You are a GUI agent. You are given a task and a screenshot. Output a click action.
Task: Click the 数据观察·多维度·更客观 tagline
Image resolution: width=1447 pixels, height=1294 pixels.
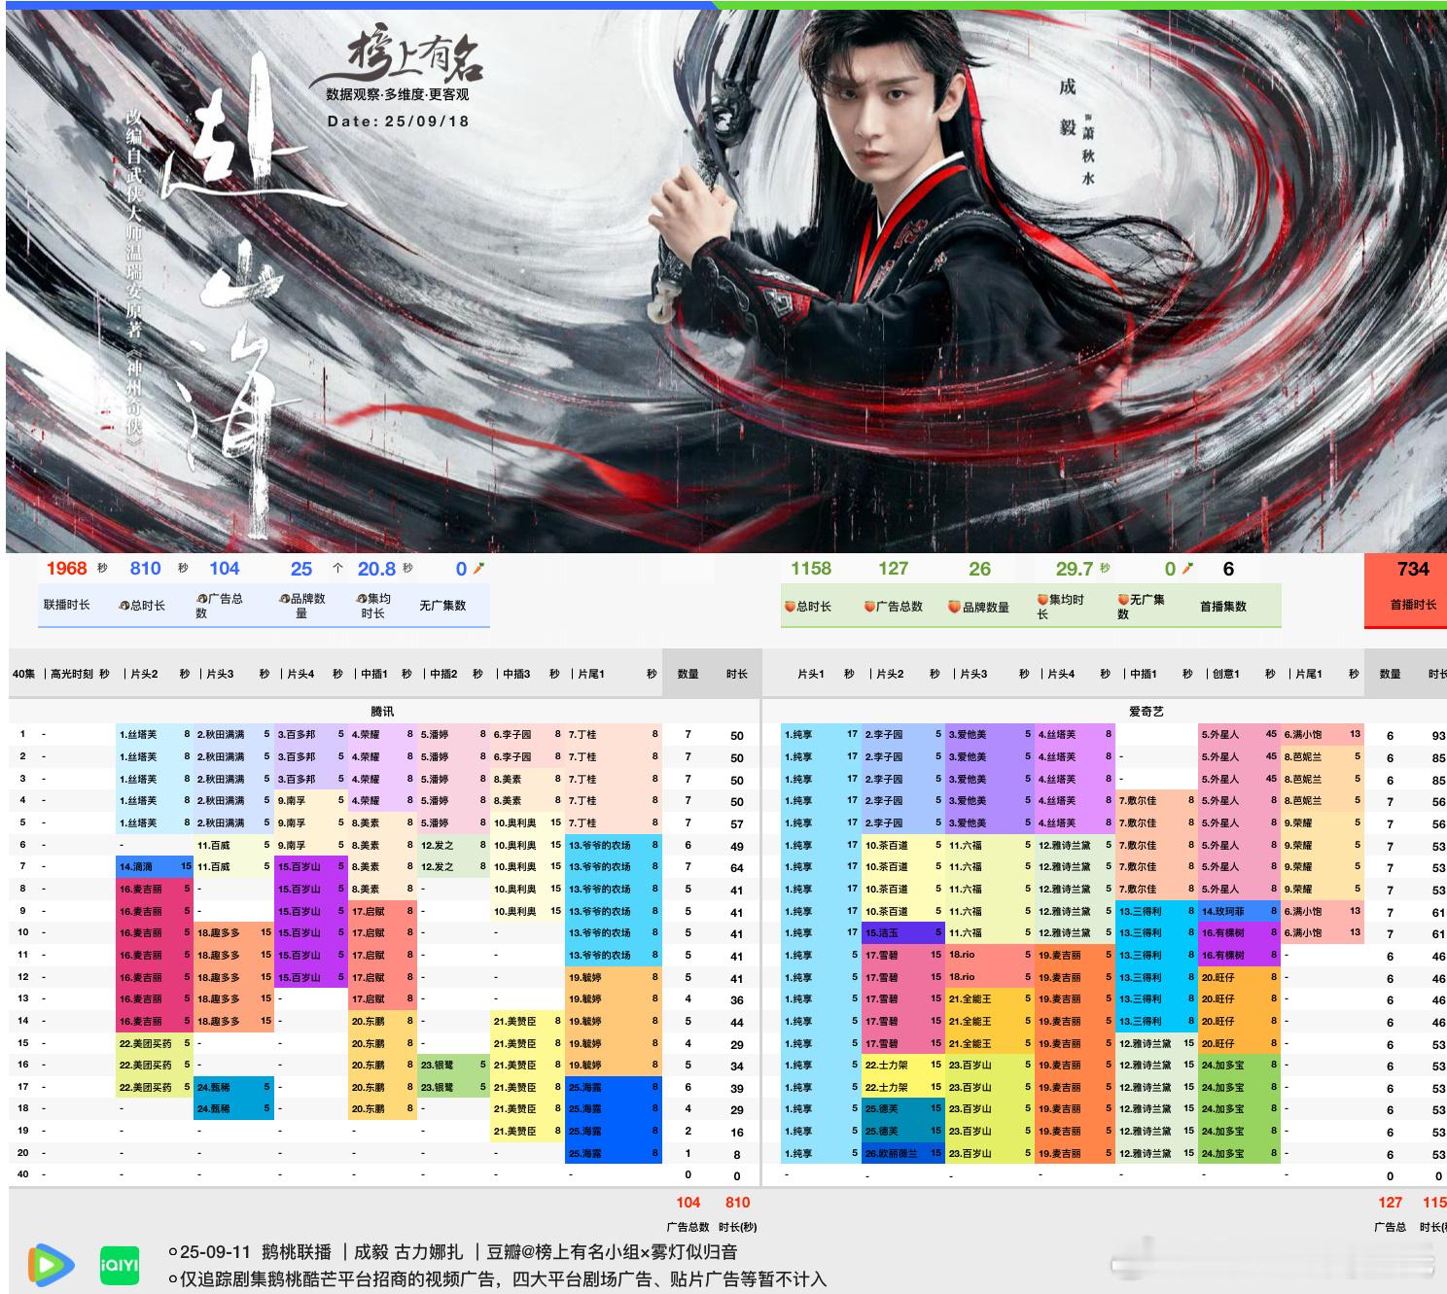point(398,95)
